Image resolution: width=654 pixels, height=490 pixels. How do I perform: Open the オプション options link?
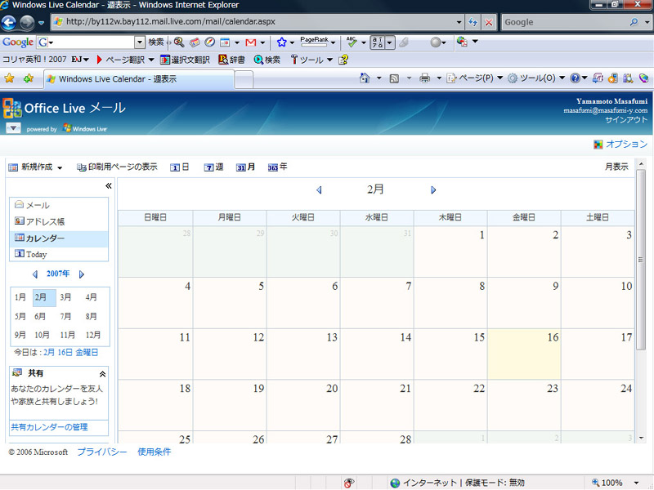(626, 145)
